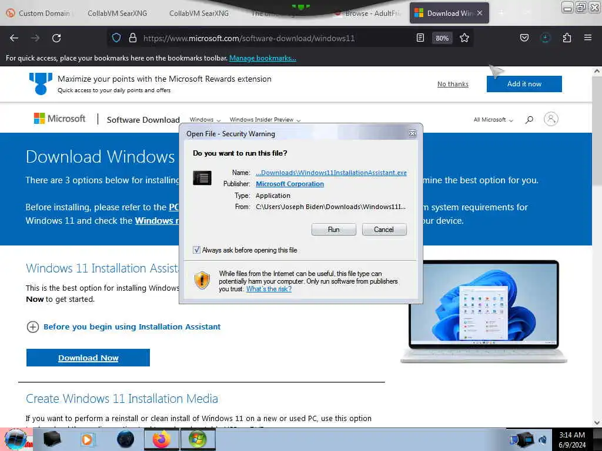Image resolution: width=602 pixels, height=451 pixels.
Task: Click the Microsoft Corporation publisher link
Action: coord(290,184)
